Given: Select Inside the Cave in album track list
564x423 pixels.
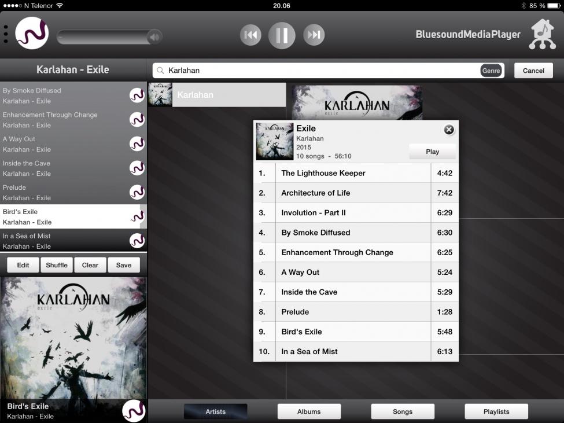Looking at the screenshot, I should 356,292.
